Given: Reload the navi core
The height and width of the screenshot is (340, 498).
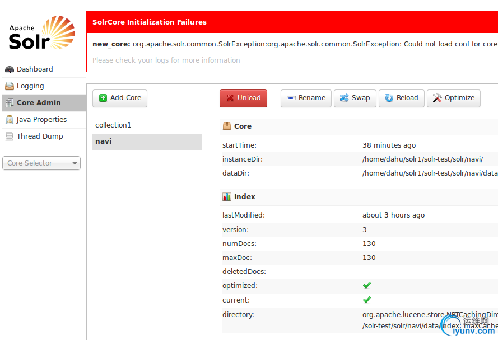Looking at the screenshot, I should pos(402,98).
